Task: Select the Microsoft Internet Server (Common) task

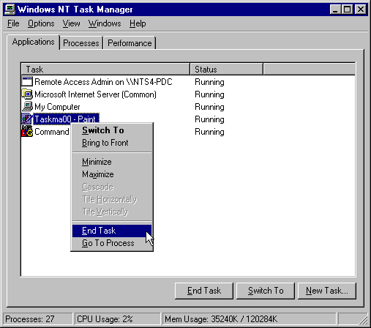Action: (x=95, y=94)
